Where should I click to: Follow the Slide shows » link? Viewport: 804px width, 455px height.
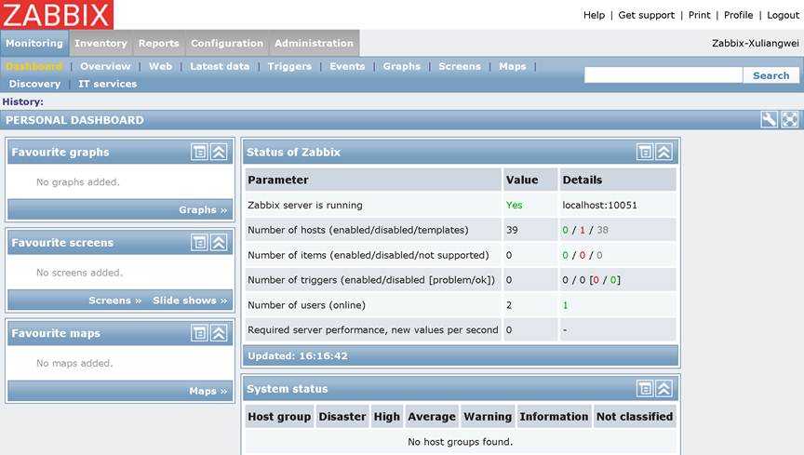[190, 301]
